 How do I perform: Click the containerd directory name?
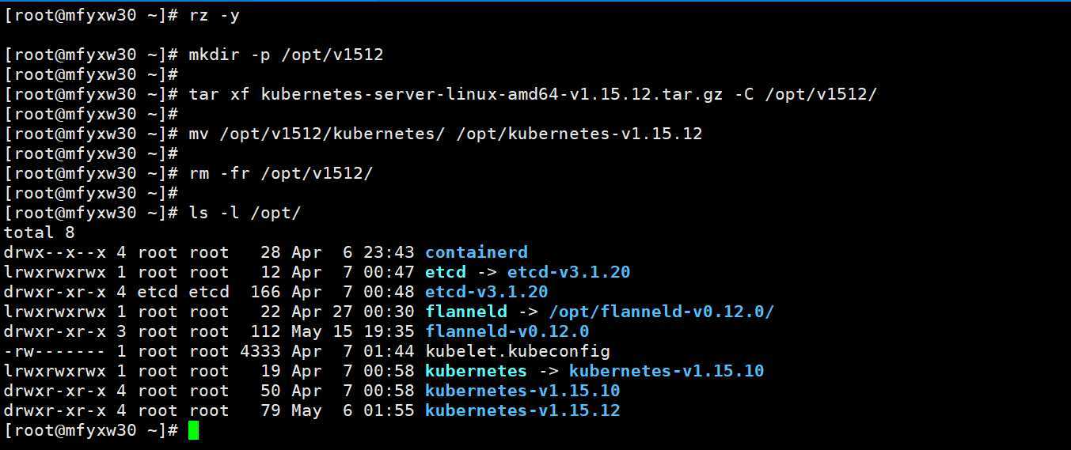(476, 252)
